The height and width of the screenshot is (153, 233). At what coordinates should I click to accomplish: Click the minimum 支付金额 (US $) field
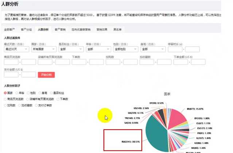(11, 74)
